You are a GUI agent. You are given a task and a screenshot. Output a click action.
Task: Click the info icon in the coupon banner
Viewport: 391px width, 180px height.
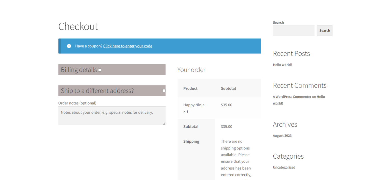(69, 46)
